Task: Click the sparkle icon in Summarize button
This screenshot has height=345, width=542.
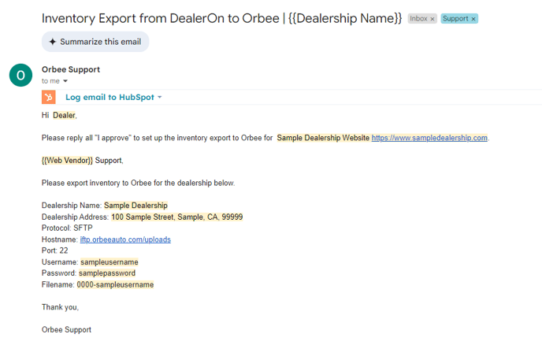Action: point(52,42)
